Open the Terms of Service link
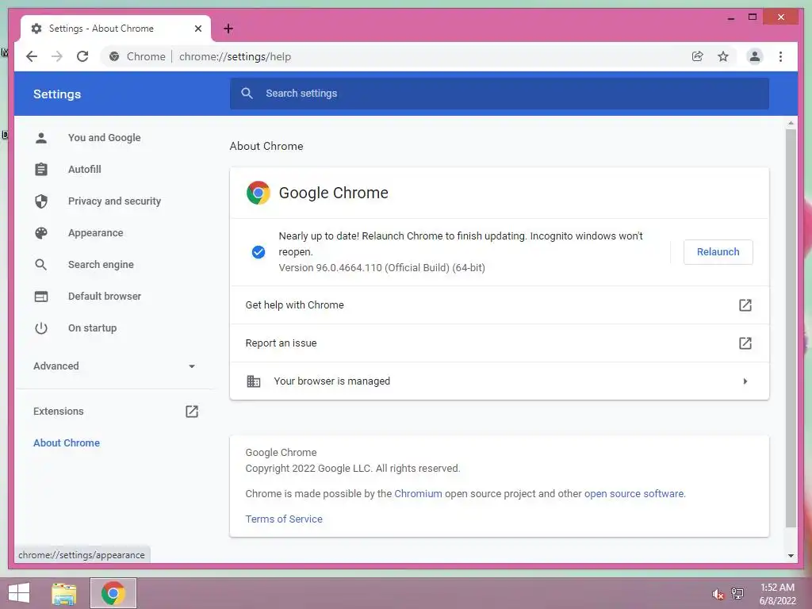The height and width of the screenshot is (609, 812). coord(284,519)
